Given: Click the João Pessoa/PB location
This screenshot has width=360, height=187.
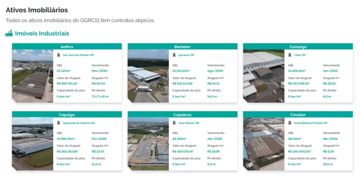Looking at the screenshot, I should pos(189,123).
